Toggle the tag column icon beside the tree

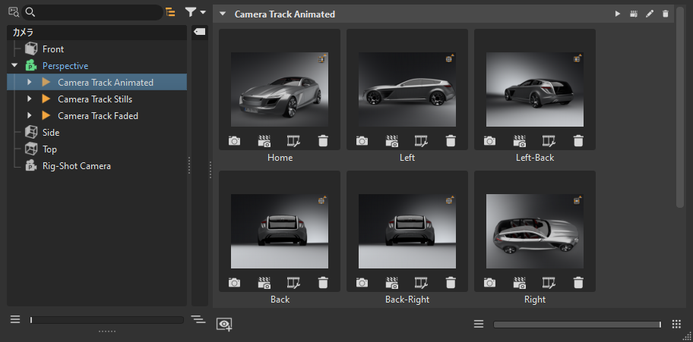pos(199,32)
